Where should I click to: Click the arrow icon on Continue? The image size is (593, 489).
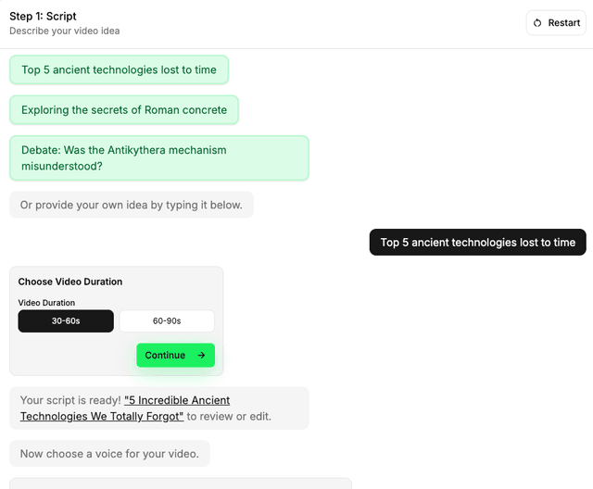pyautogui.click(x=201, y=355)
